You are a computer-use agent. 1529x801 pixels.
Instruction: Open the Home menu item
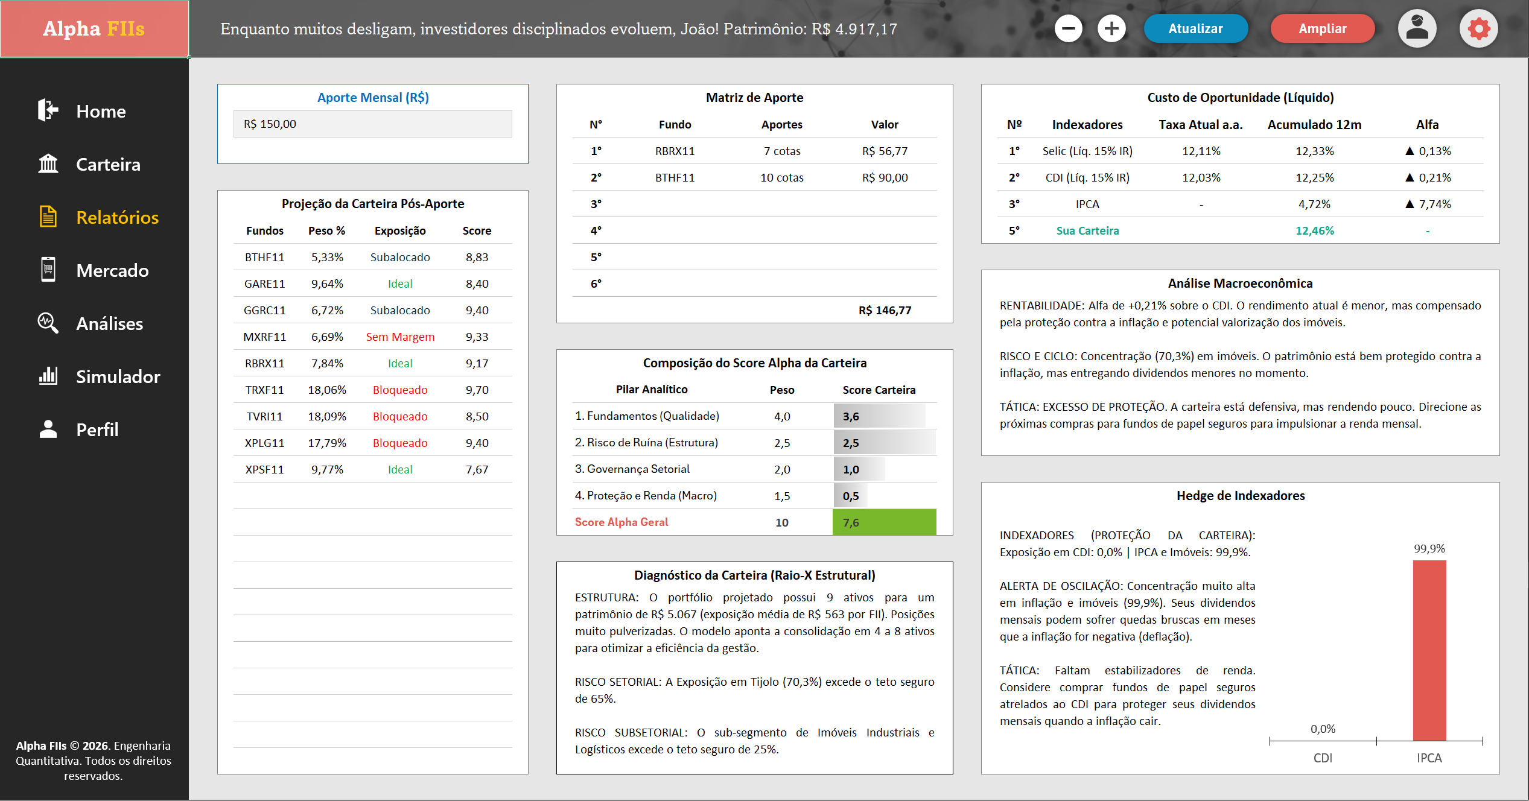coord(101,112)
